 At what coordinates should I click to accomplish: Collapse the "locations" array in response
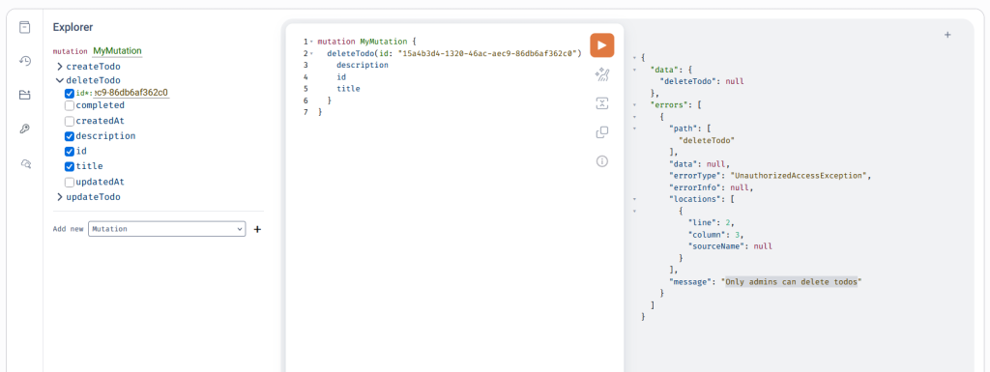coord(634,199)
